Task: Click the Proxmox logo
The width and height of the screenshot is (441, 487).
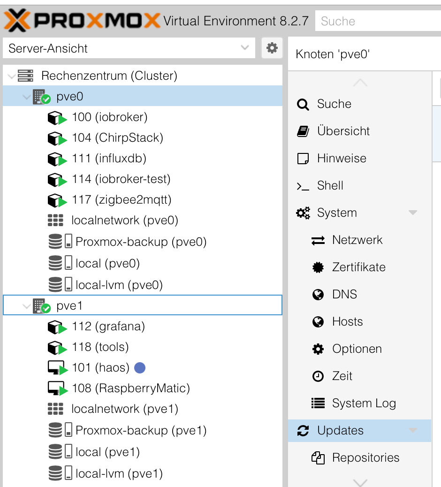Action: (82, 21)
